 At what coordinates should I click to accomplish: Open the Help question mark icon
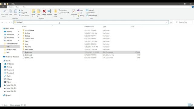193,7
